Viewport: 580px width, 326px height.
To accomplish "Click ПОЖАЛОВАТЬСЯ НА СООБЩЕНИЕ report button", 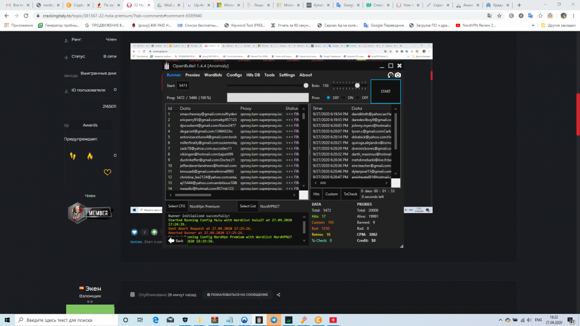I will [238, 295].
